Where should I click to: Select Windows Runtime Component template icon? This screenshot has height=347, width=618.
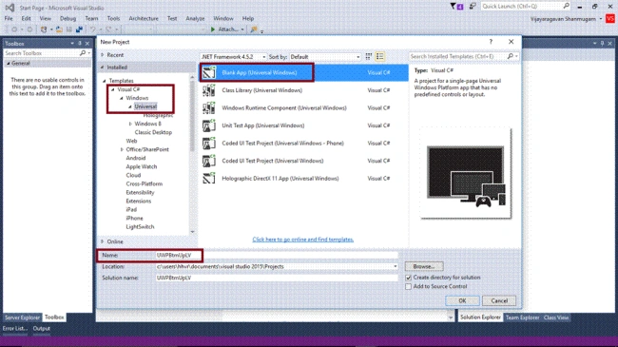(x=209, y=108)
